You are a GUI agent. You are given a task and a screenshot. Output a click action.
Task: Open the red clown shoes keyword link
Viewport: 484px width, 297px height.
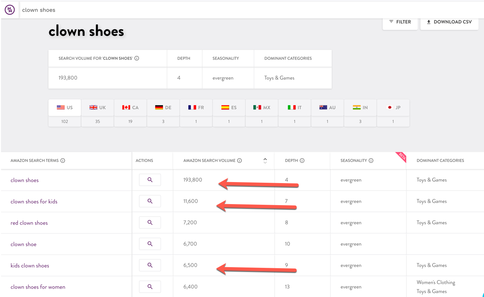(x=29, y=223)
